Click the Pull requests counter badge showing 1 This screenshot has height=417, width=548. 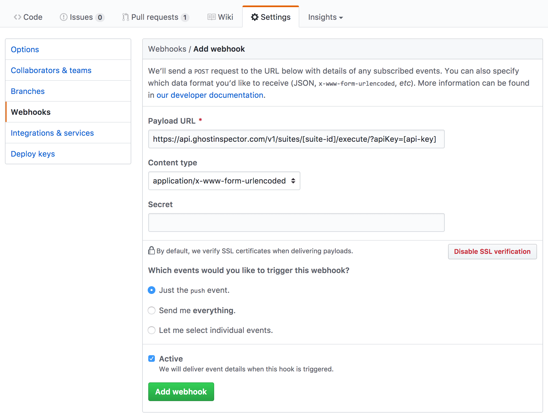[185, 17]
